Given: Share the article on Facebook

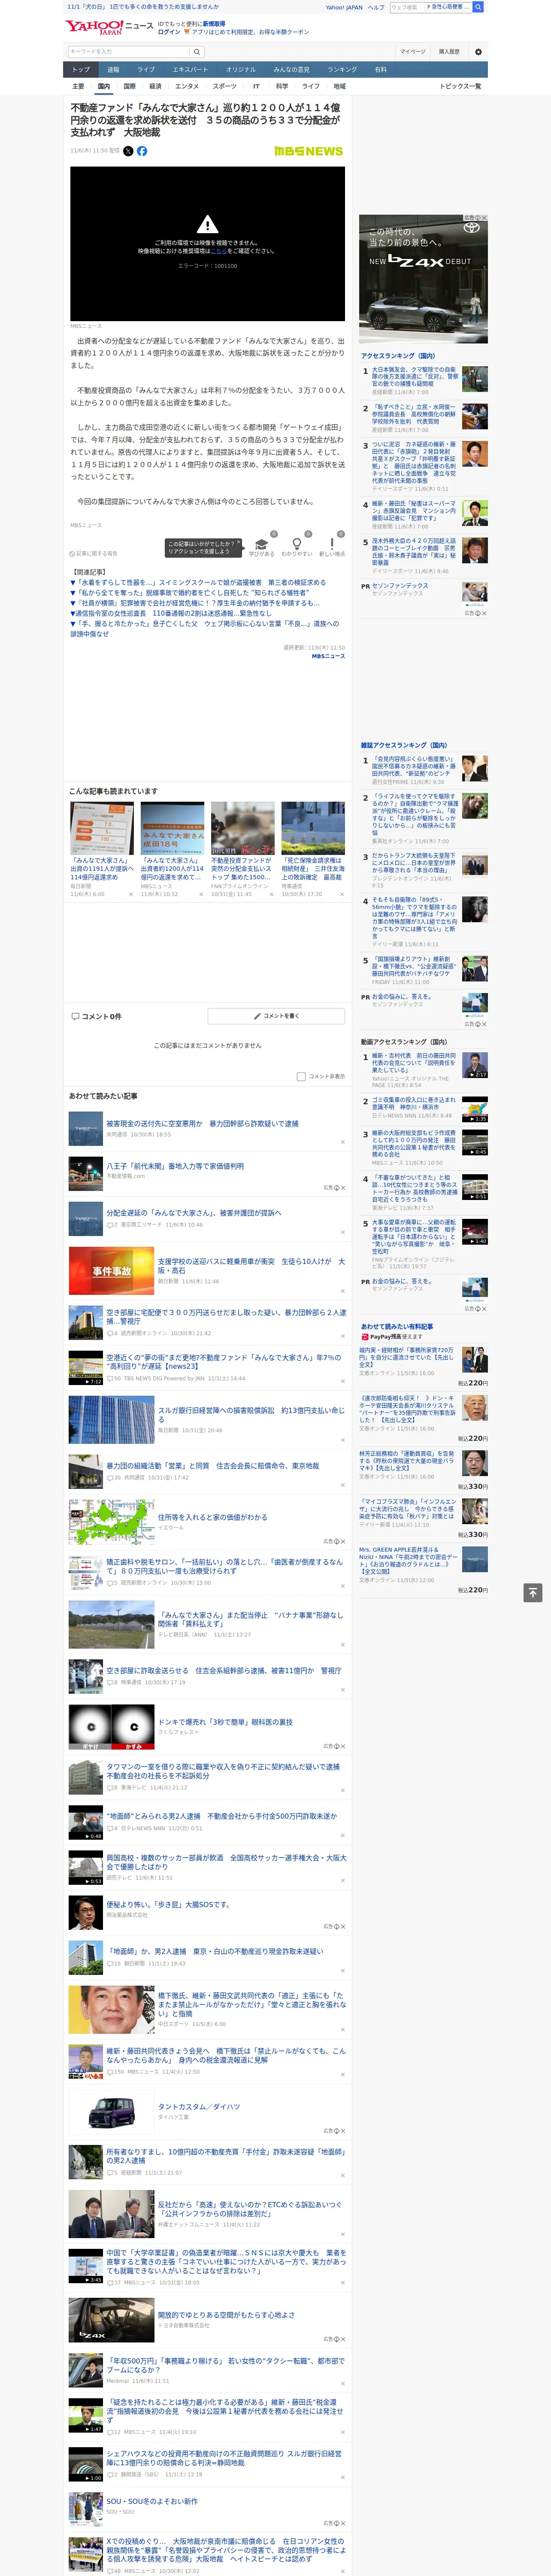Looking at the screenshot, I should pos(142,151).
